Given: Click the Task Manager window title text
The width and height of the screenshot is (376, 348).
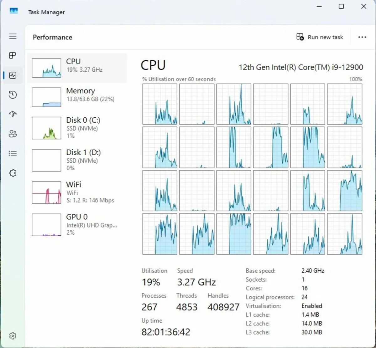Looking at the screenshot, I should (x=46, y=12).
